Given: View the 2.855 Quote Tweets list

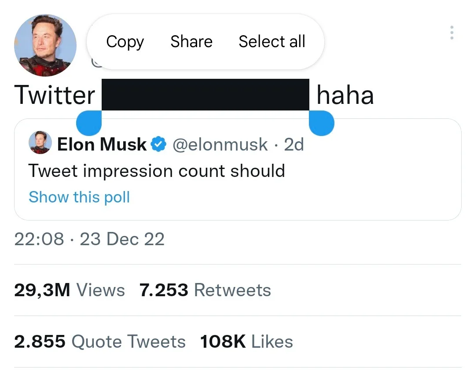Looking at the screenshot, I should click(x=100, y=342).
